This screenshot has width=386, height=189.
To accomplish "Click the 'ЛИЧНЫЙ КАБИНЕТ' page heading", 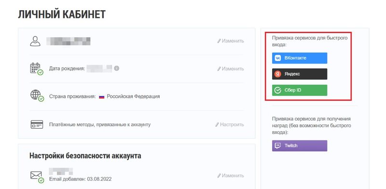I will pos(62,14).
